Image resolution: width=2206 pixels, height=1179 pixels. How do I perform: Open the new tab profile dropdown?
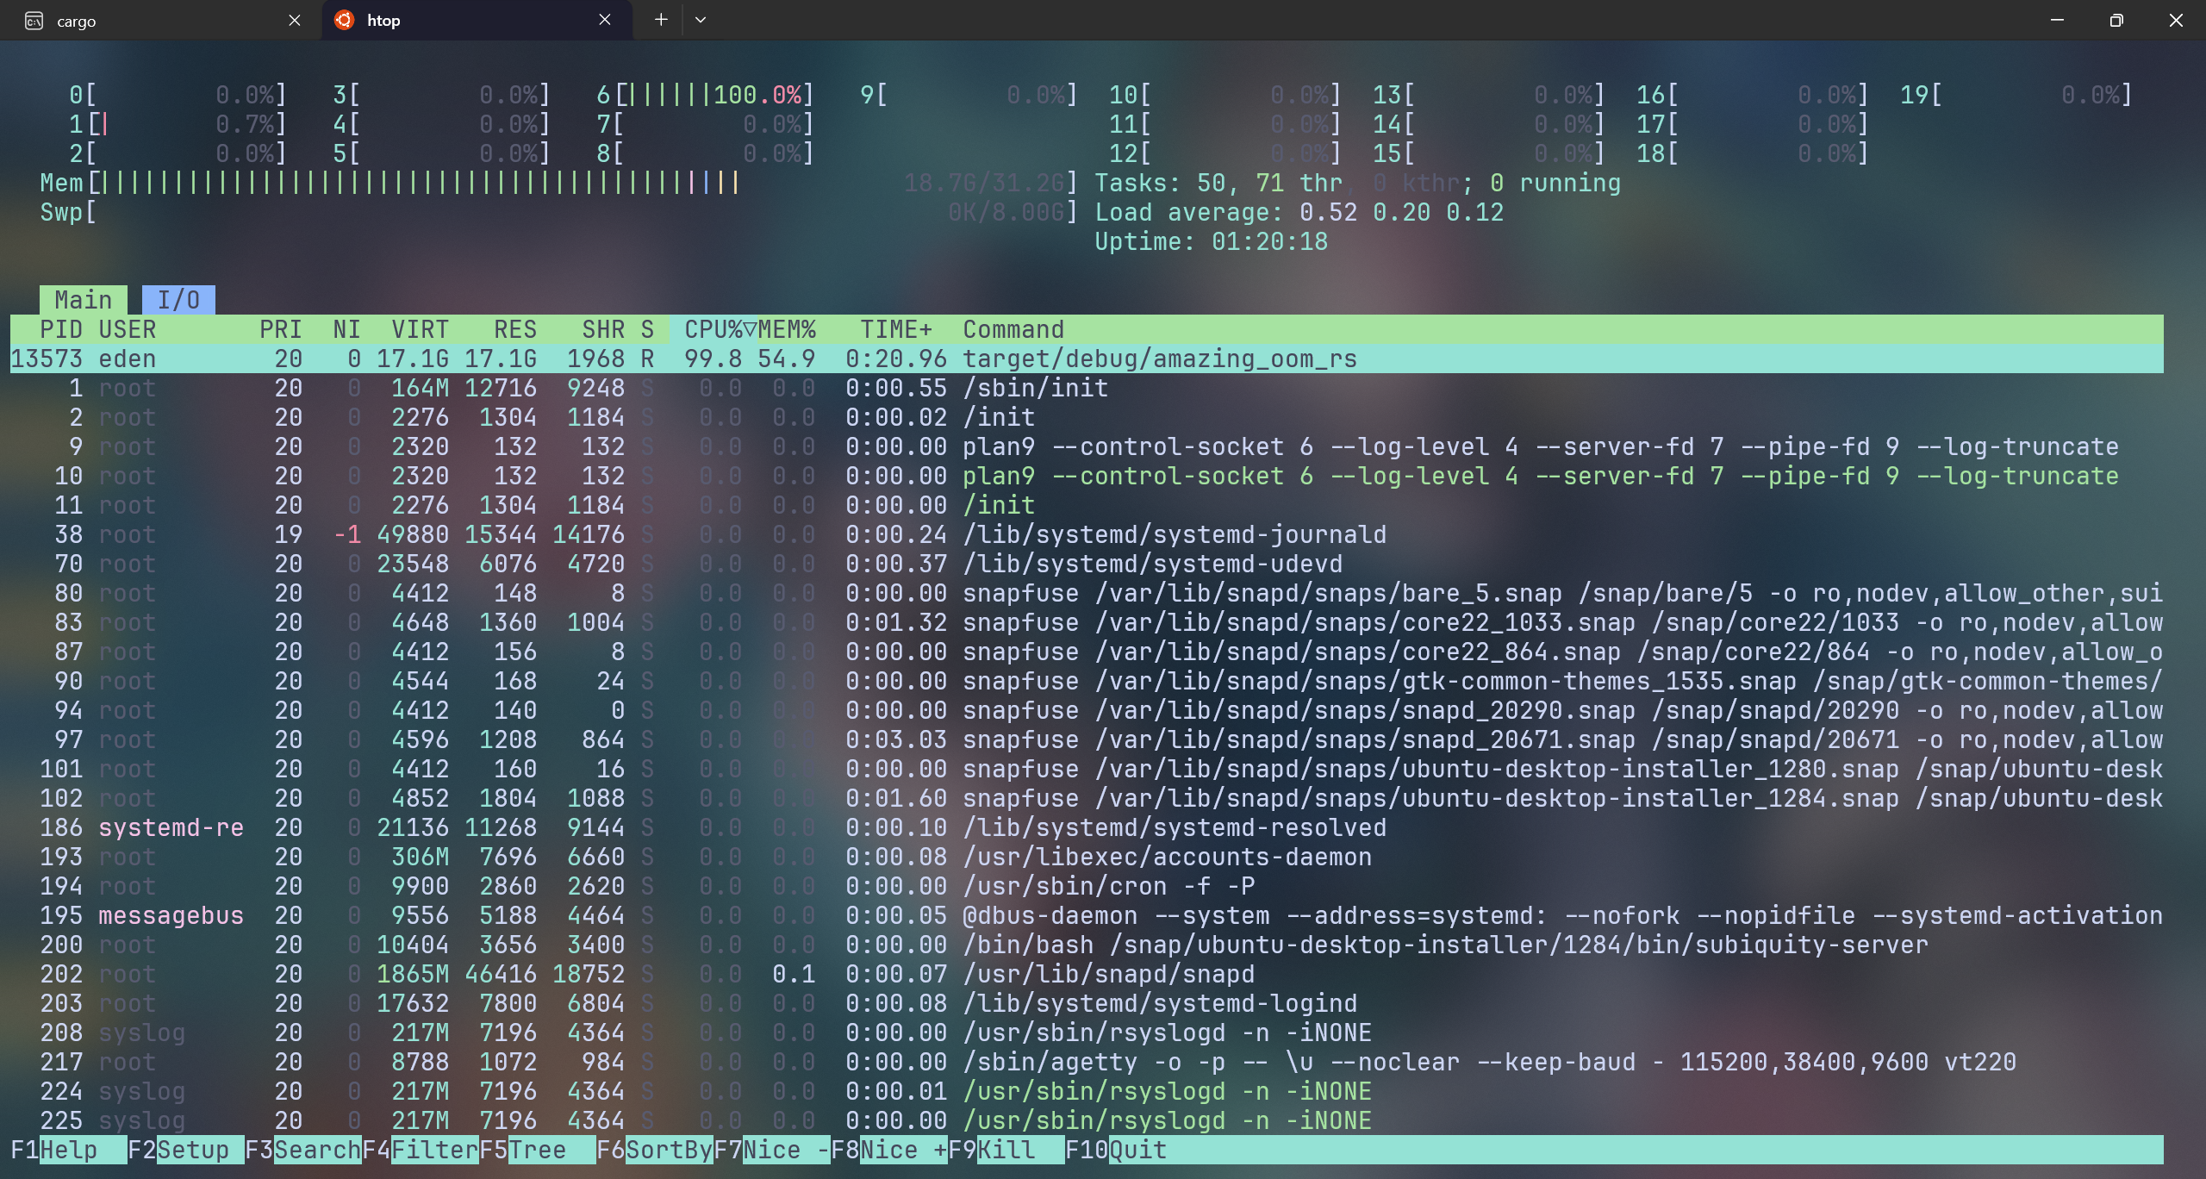[701, 20]
